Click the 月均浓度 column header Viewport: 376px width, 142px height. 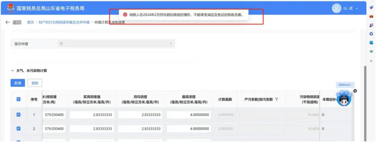140,99
